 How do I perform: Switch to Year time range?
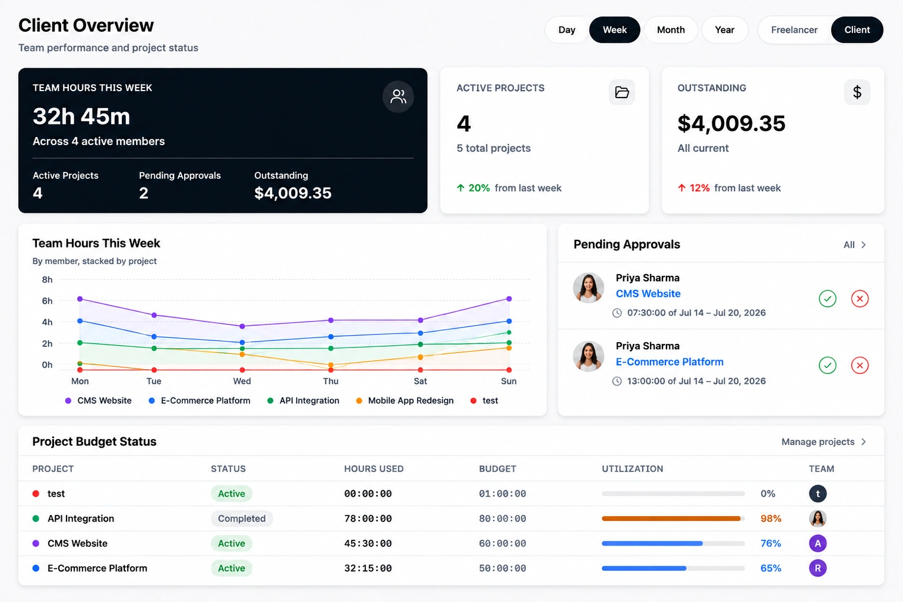(725, 30)
